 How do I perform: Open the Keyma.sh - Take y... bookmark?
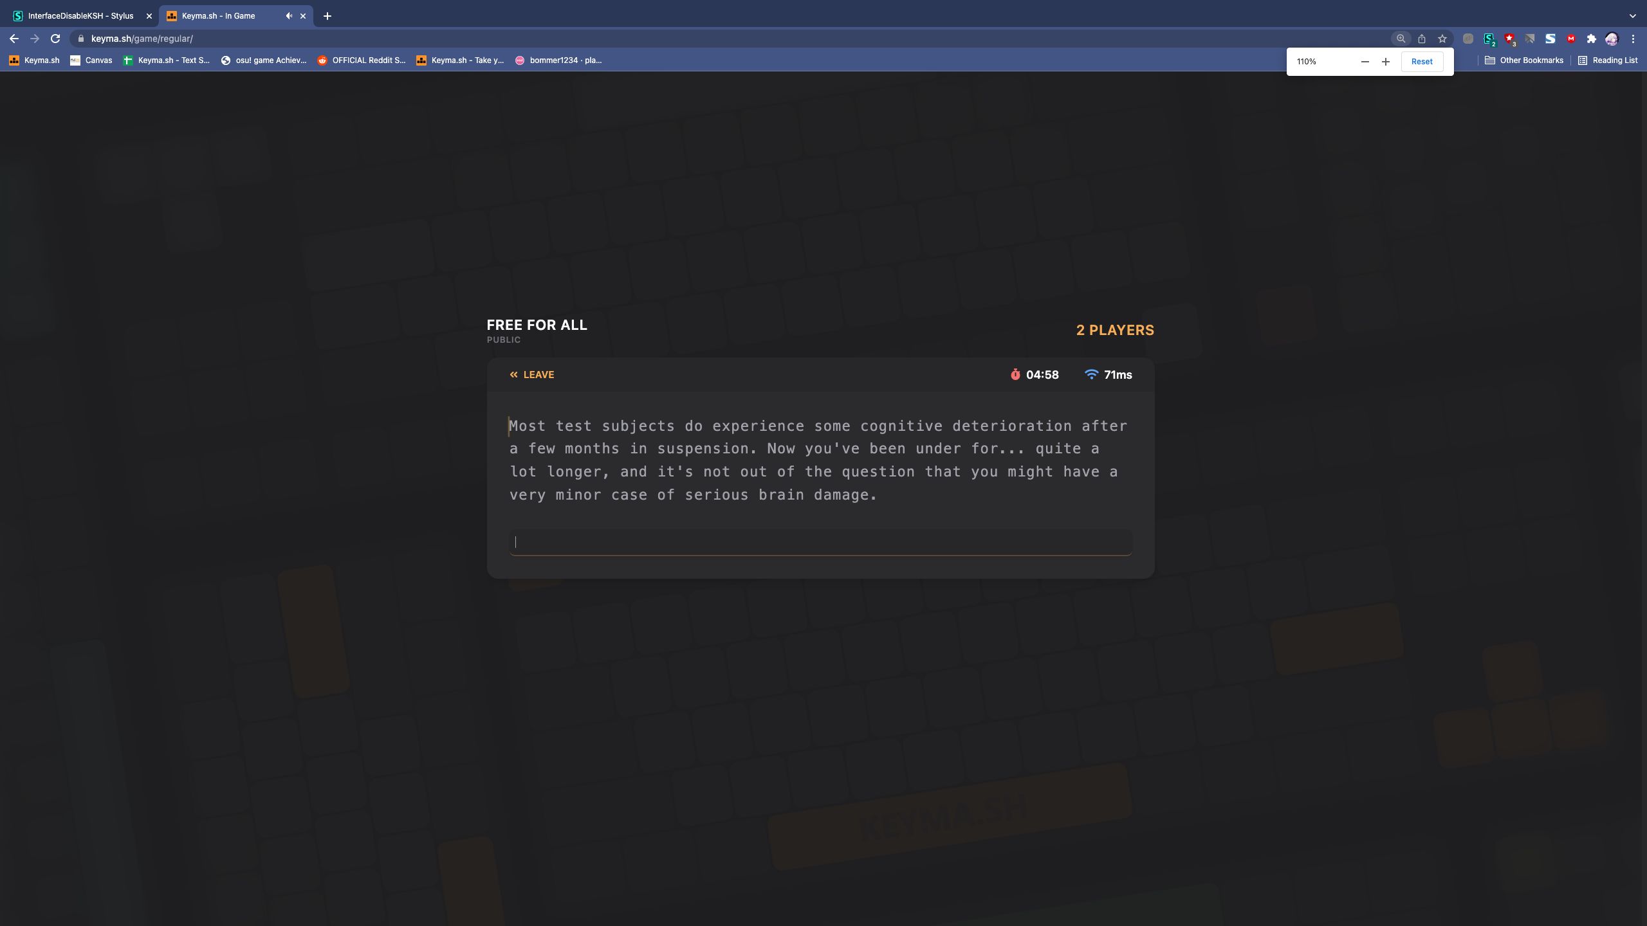coord(461,60)
